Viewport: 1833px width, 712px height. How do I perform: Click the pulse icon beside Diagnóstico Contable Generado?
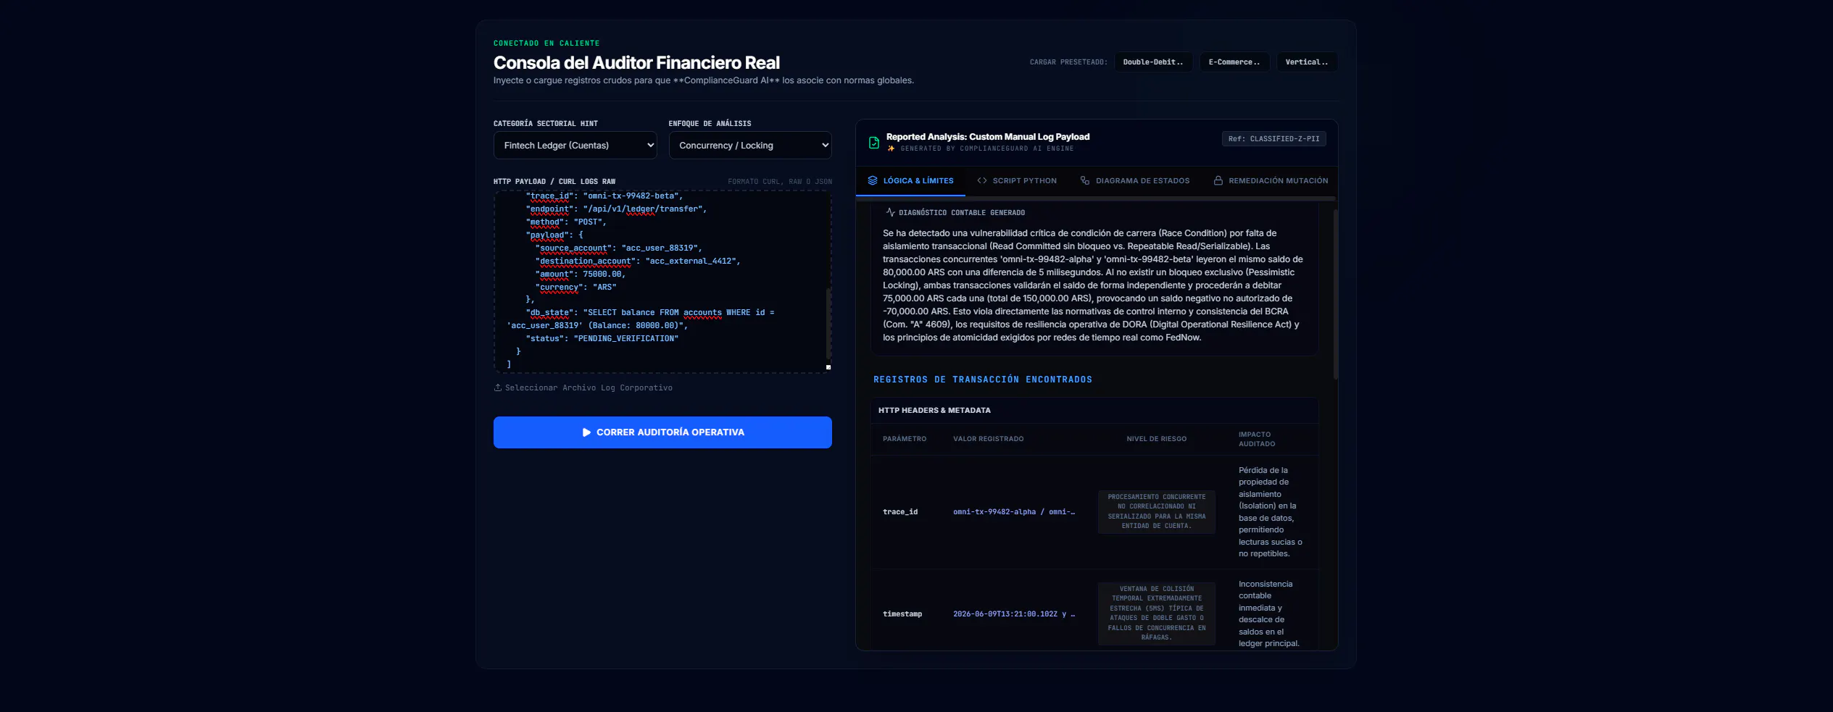pyautogui.click(x=890, y=212)
